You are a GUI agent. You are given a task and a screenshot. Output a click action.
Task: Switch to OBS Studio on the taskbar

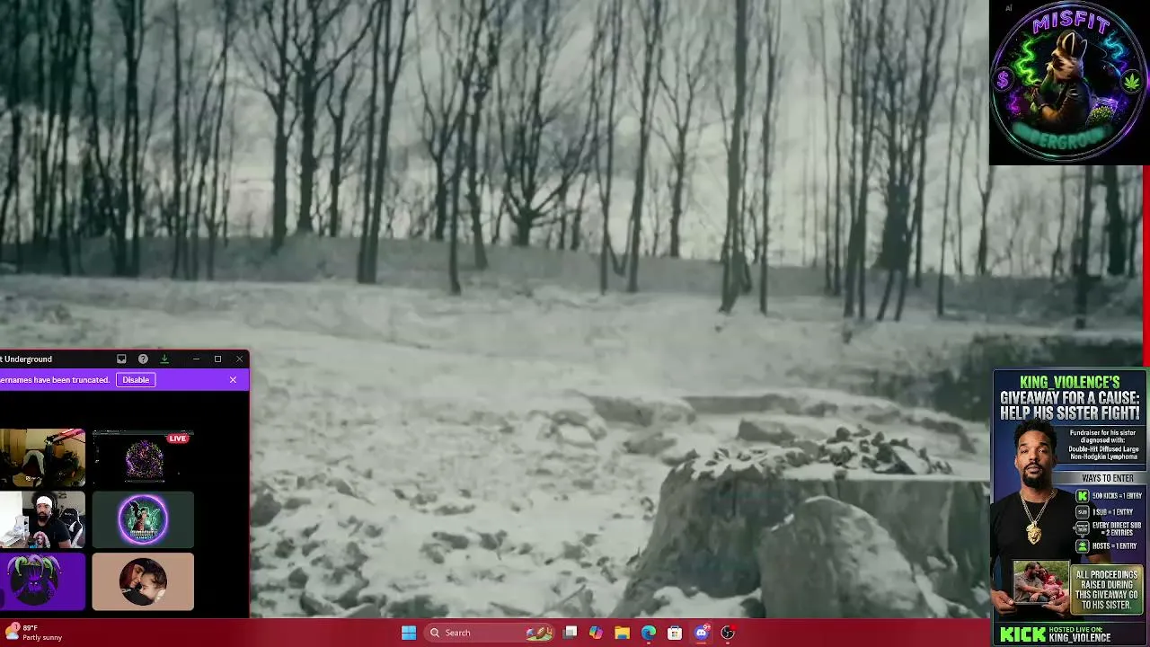coord(728,633)
